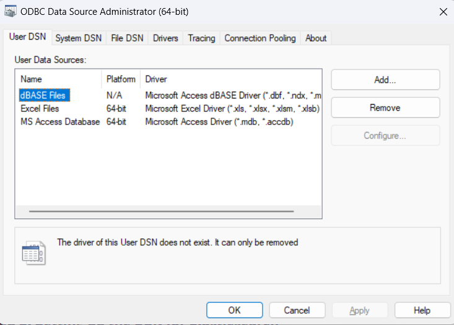Image resolution: width=454 pixels, height=325 pixels.
Task: Go to the Connection Pooling tab
Action: (x=260, y=38)
